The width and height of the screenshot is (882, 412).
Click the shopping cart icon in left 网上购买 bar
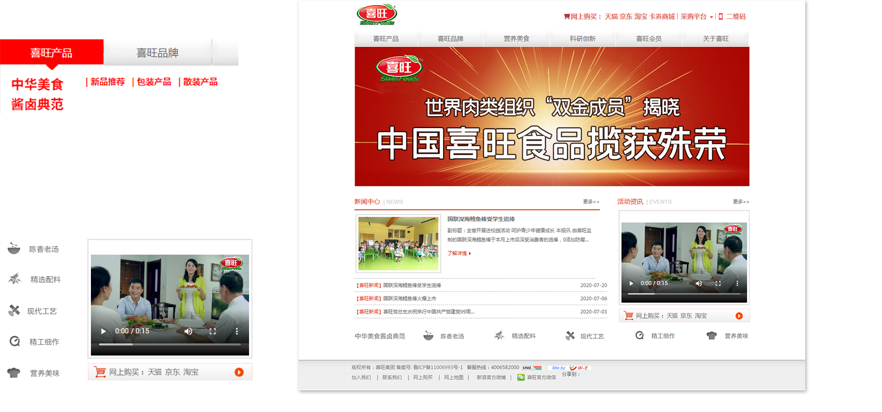click(x=100, y=372)
